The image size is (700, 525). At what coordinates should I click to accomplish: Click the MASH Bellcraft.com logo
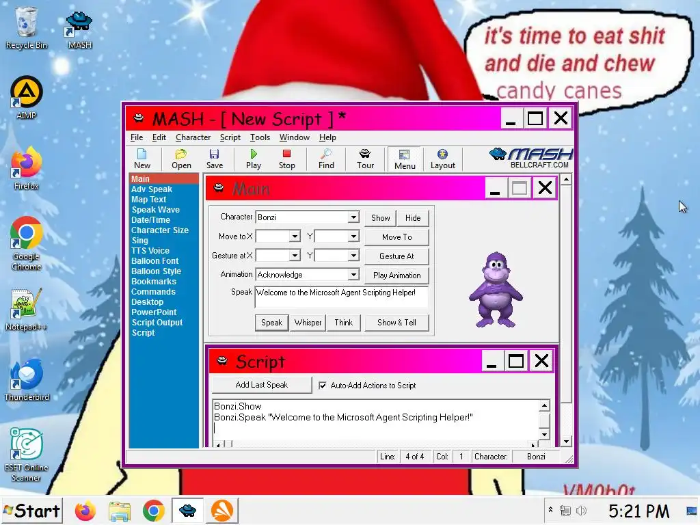[531, 158]
